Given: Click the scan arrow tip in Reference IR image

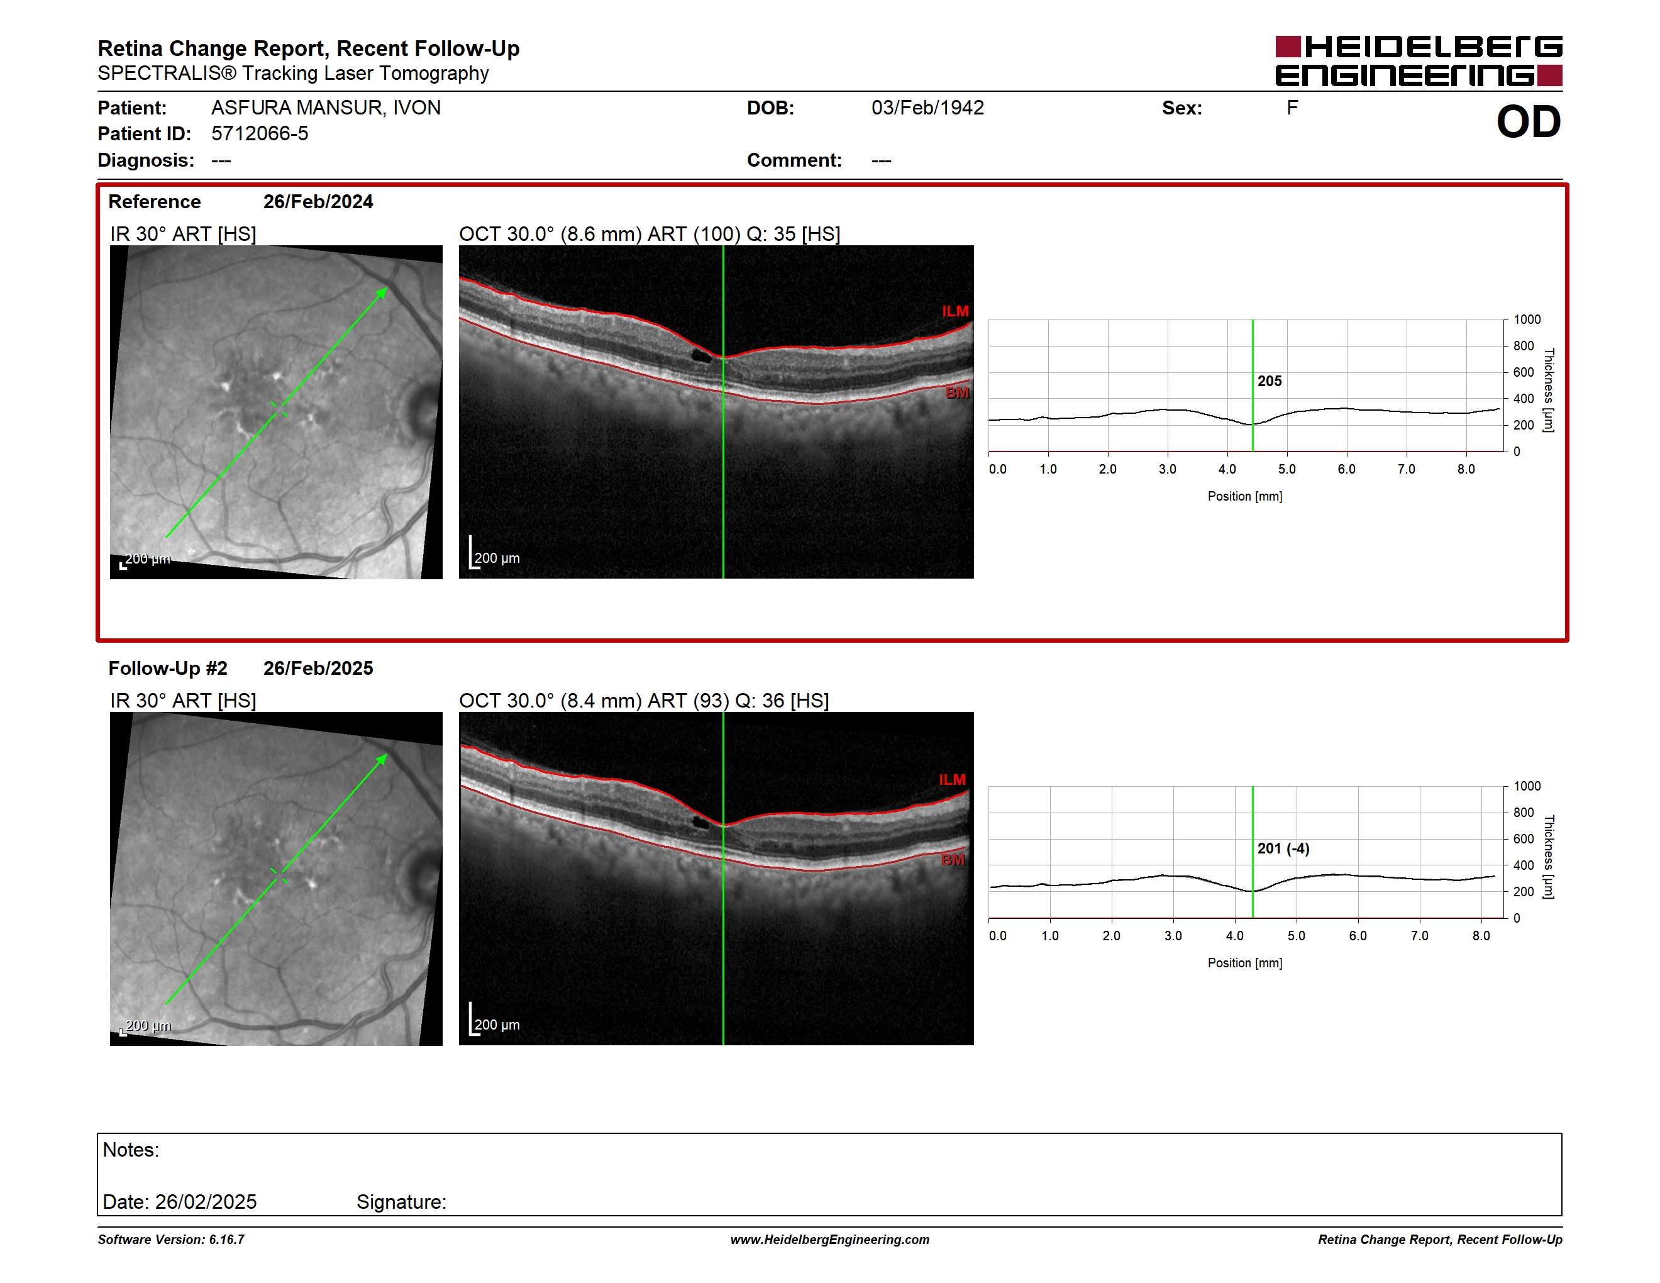Looking at the screenshot, I should (x=383, y=292).
